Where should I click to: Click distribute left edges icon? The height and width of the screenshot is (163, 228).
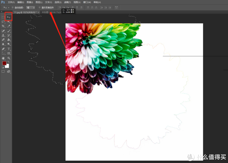point(101,8)
